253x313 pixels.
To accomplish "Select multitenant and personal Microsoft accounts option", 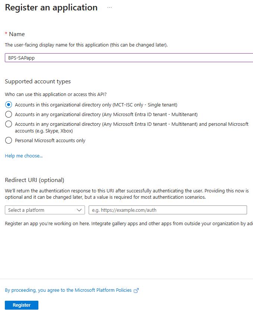I will (9, 124).
